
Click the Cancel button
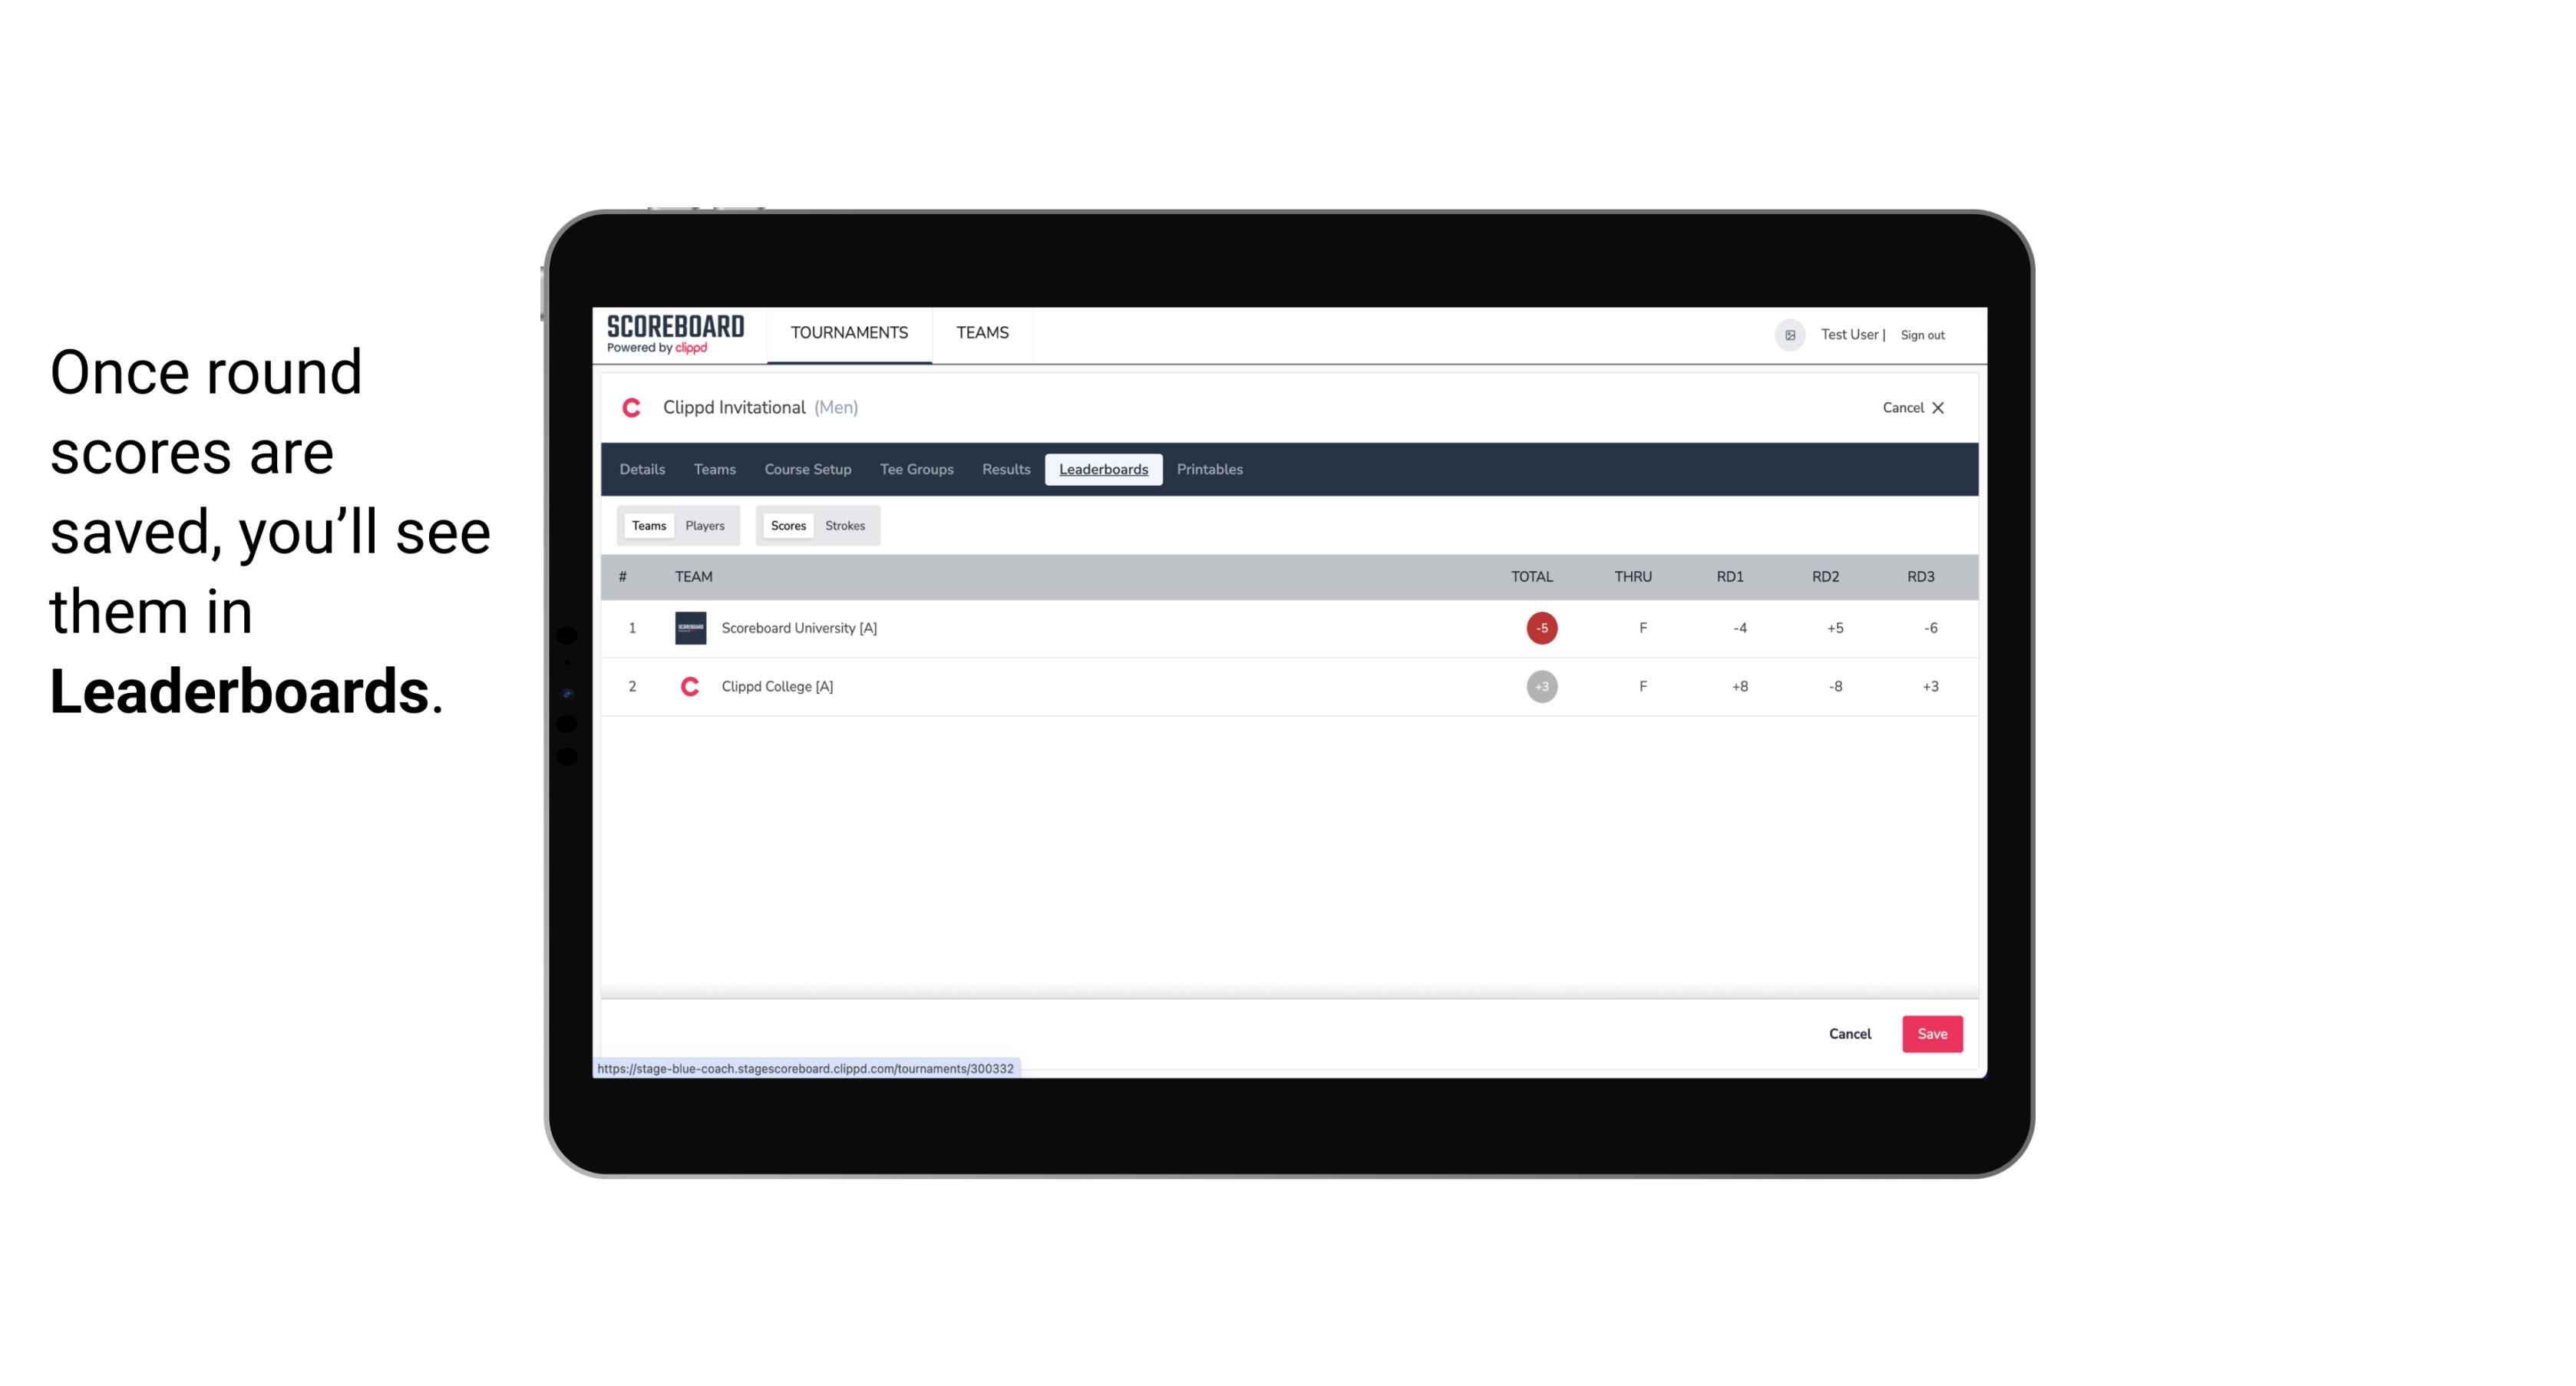click(x=1849, y=1033)
